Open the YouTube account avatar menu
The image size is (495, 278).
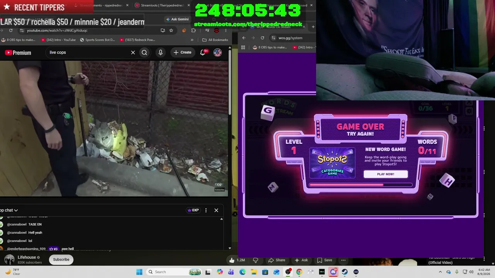pos(218,53)
